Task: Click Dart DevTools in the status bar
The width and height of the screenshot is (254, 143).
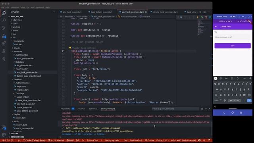Action: [136, 140]
